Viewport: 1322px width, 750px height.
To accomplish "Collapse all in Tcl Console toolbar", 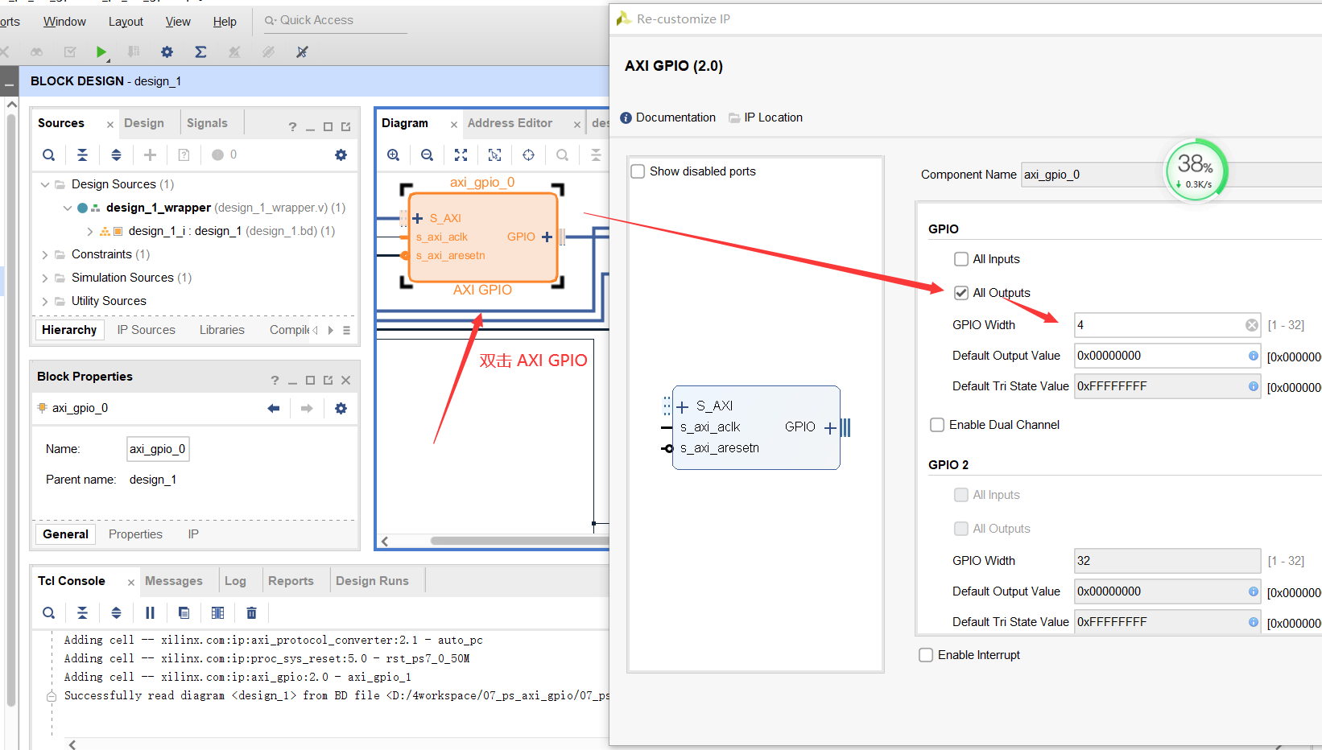I will coord(82,612).
